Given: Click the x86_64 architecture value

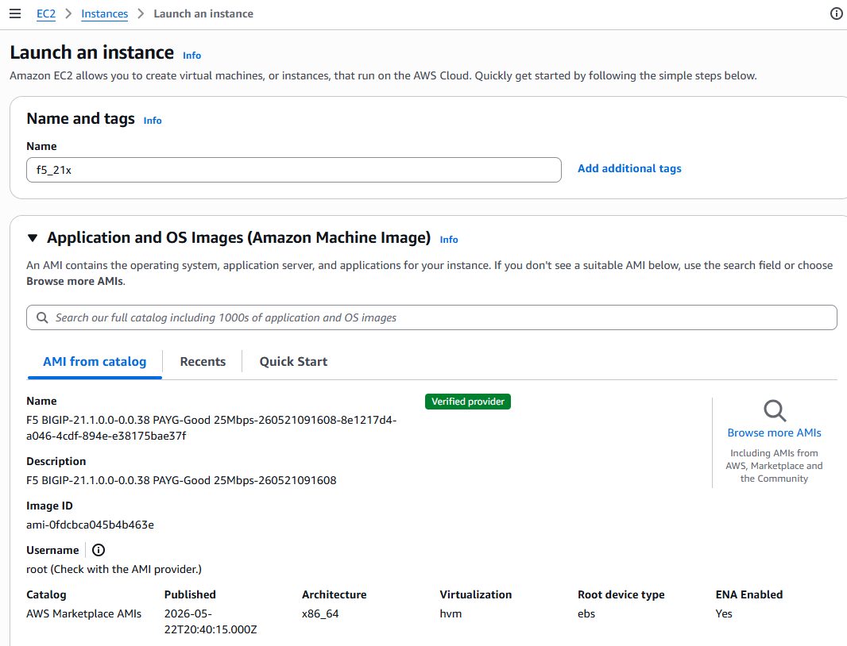Looking at the screenshot, I should 320,613.
